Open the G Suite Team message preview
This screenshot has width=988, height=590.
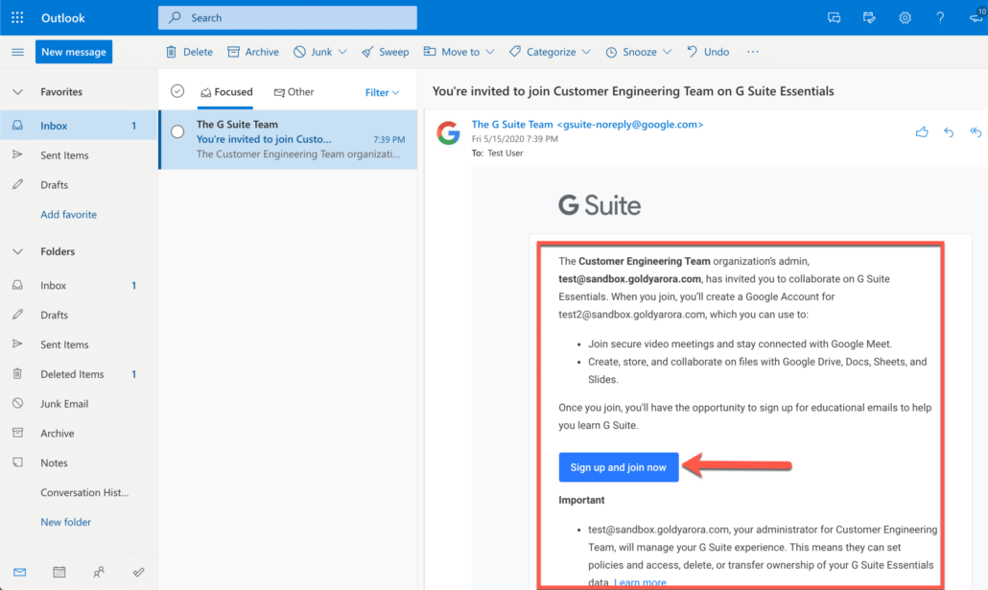[289, 139]
